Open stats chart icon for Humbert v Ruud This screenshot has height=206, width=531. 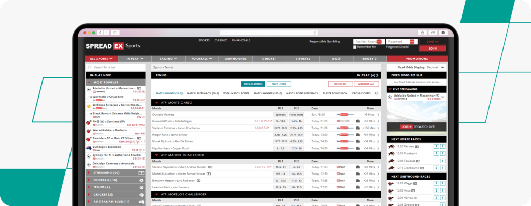point(358,148)
